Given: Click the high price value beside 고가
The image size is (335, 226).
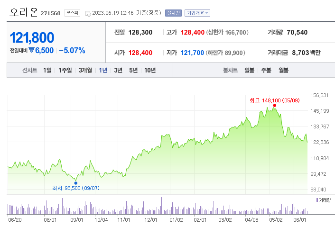Looking at the screenshot, I should pos(193,32).
